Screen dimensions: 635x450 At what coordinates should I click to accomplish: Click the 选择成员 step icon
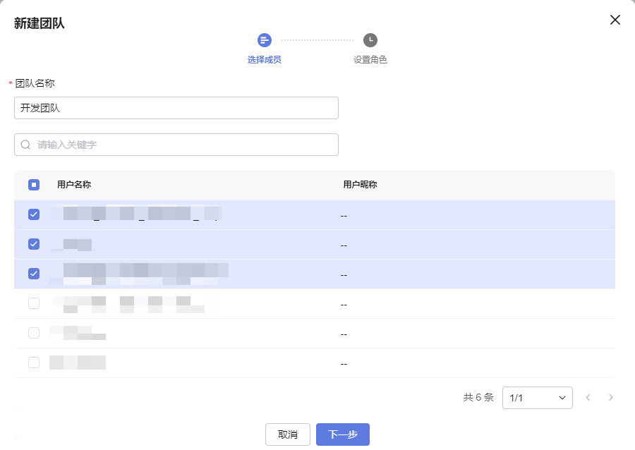(265, 40)
